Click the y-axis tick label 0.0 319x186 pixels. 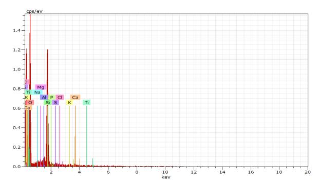click(16, 167)
